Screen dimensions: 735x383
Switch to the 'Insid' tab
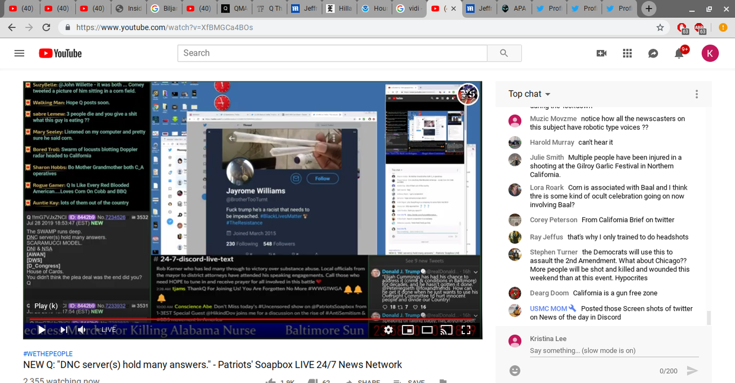[x=128, y=9]
